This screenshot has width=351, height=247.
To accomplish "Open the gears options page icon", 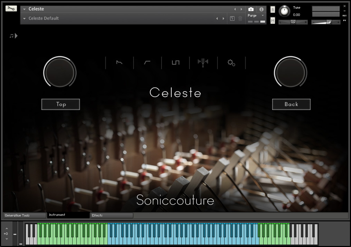I will coord(231,63).
